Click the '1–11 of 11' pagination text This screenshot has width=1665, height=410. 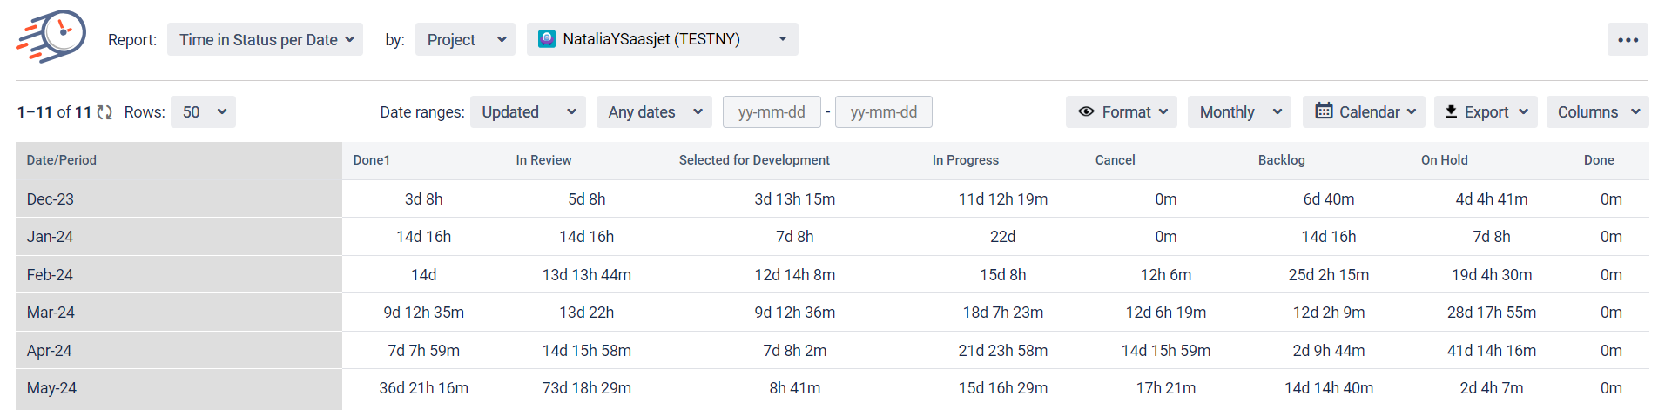pos(54,112)
